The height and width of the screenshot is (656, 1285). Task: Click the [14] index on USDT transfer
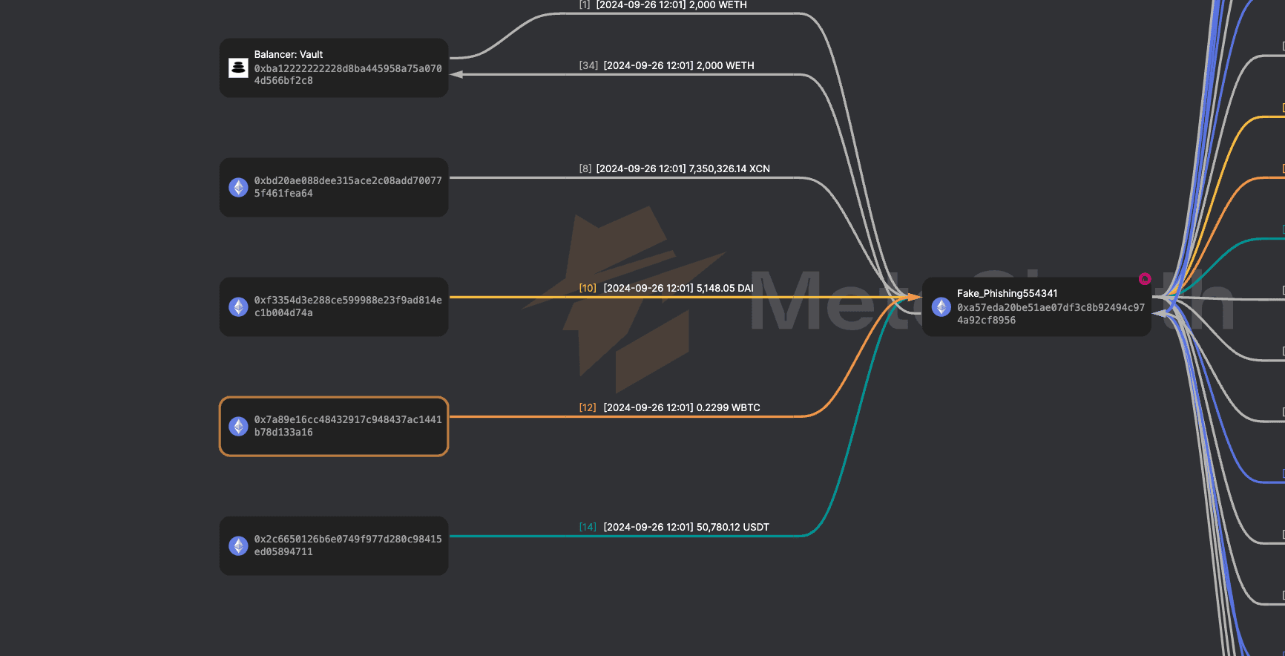(x=588, y=527)
